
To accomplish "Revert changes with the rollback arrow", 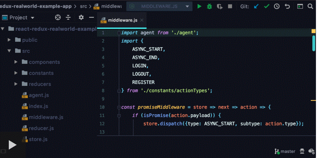I will (x=287, y=6).
